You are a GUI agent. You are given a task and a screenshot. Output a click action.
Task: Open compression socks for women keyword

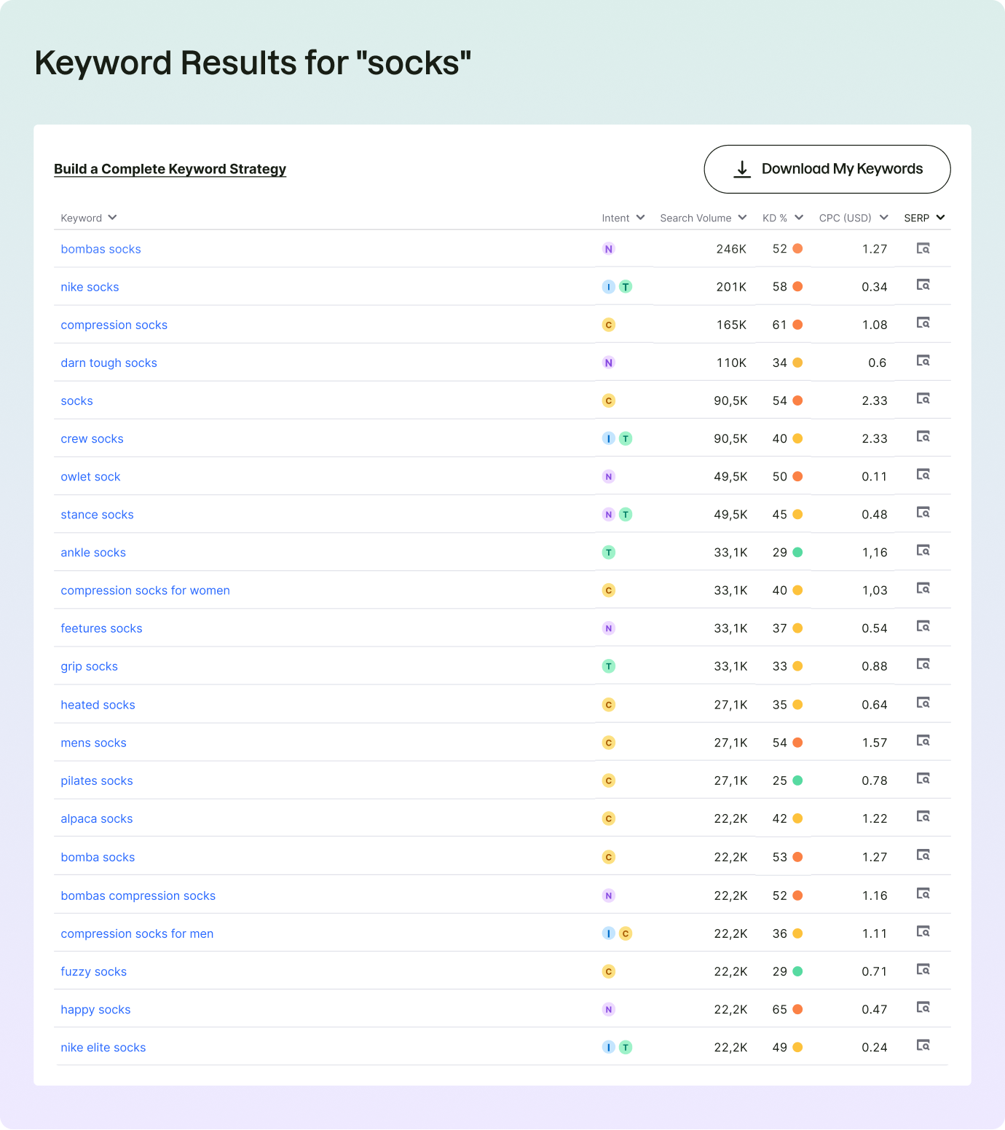145,590
